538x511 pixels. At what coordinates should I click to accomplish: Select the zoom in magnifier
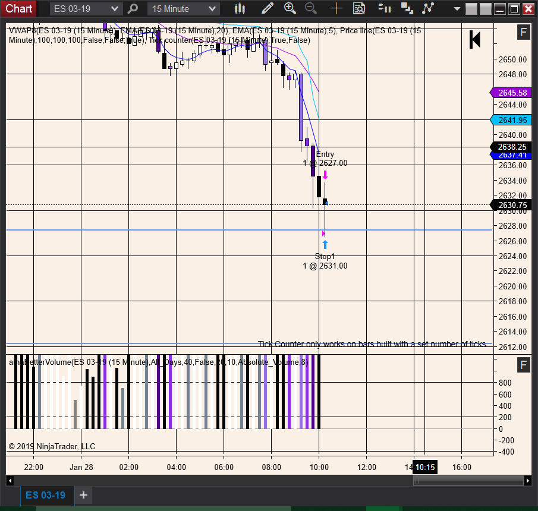point(290,8)
